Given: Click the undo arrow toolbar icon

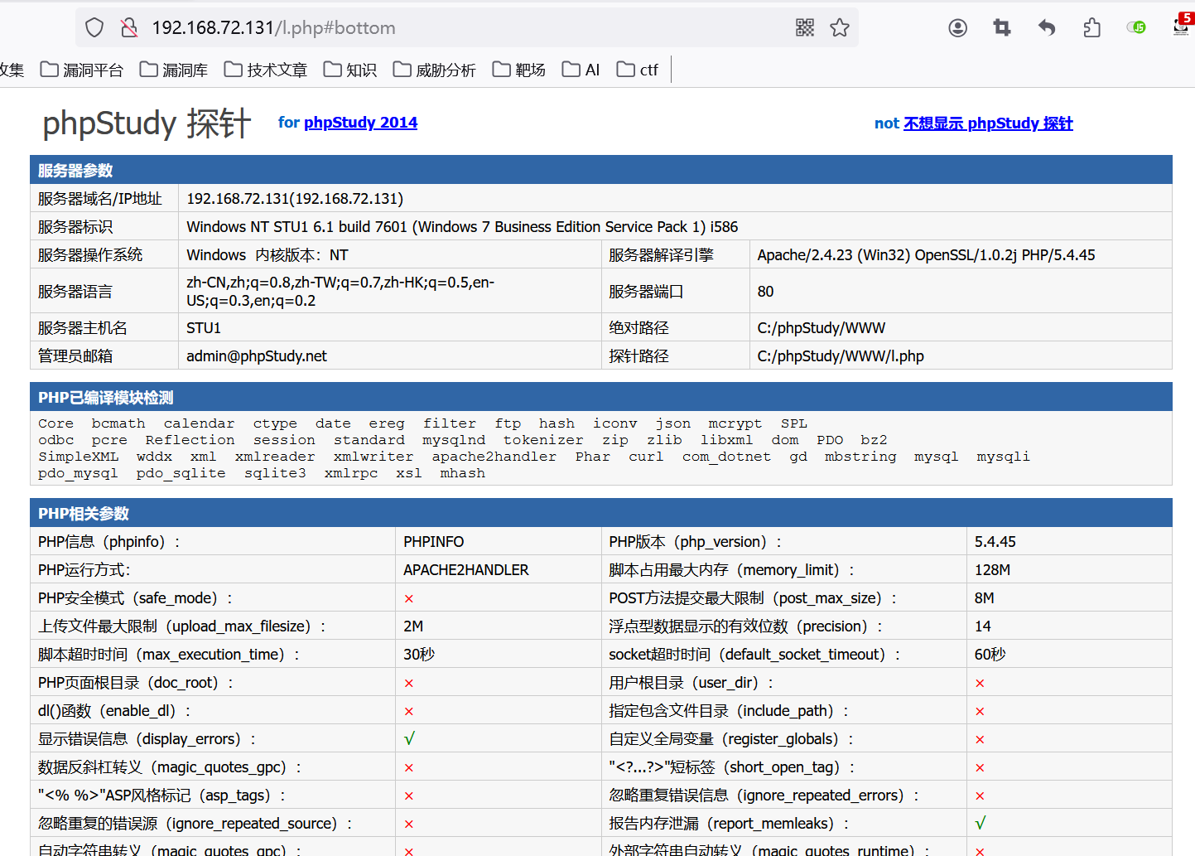Looking at the screenshot, I should (x=1047, y=28).
